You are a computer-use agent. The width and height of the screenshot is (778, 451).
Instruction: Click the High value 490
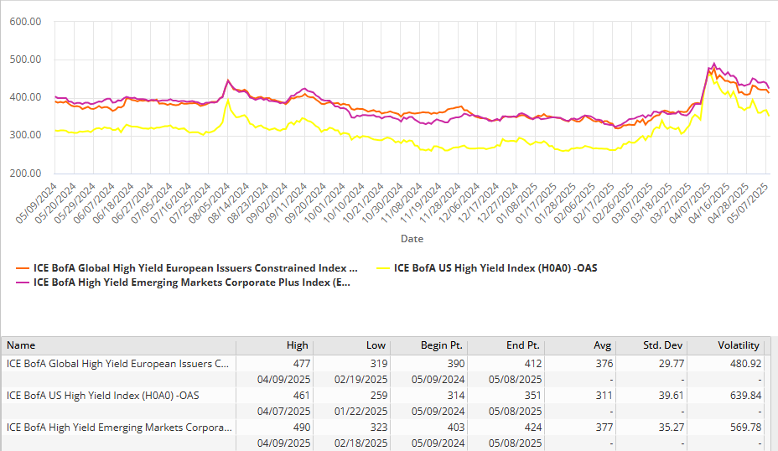302,428
